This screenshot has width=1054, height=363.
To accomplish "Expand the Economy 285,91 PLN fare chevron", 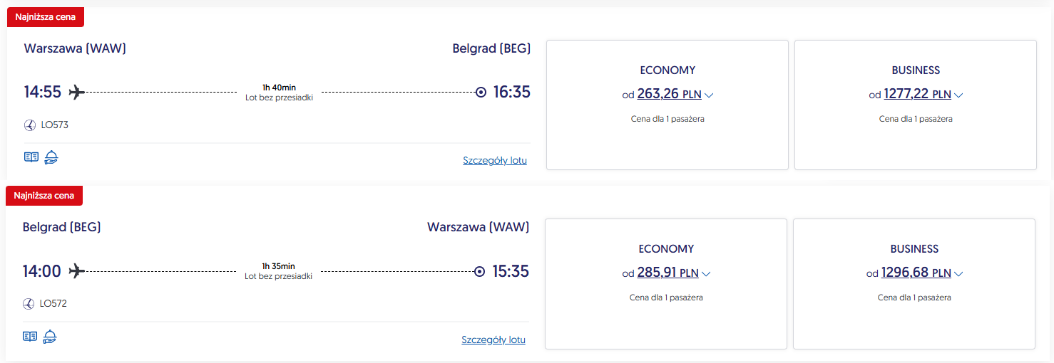I will (706, 273).
